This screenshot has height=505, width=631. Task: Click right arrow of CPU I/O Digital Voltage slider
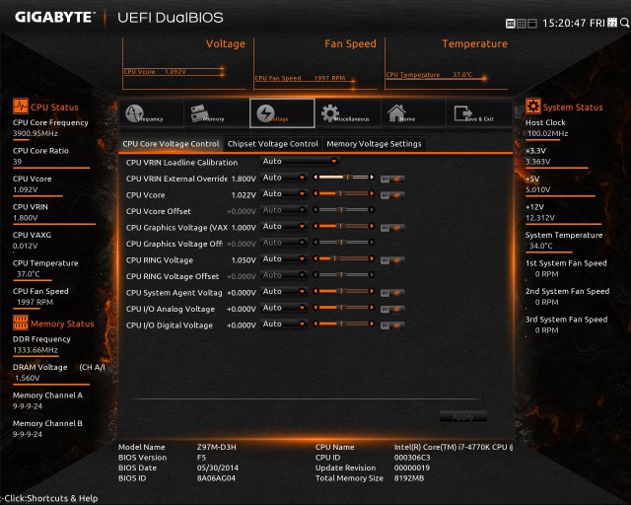[x=372, y=324]
